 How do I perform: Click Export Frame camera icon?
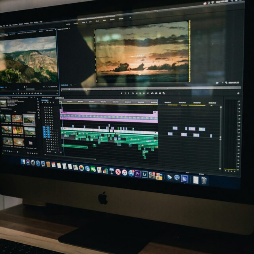tap(160, 93)
